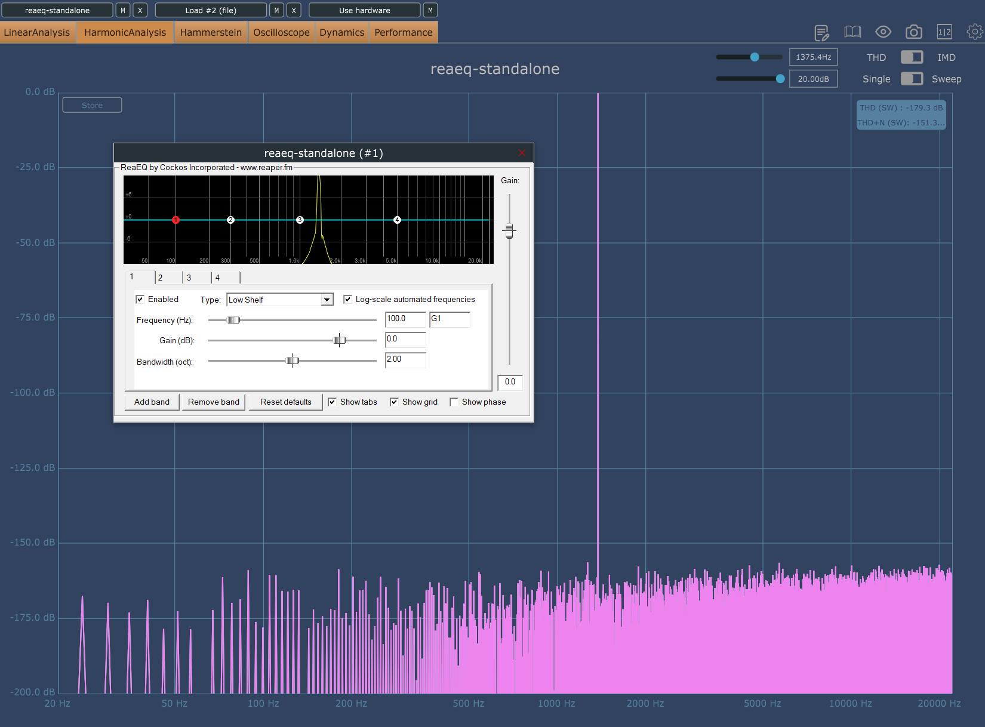This screenshot has width=985, height=727.
Task: Click the level slider handle near 20.00dB
Action: (x=780, y=79)
